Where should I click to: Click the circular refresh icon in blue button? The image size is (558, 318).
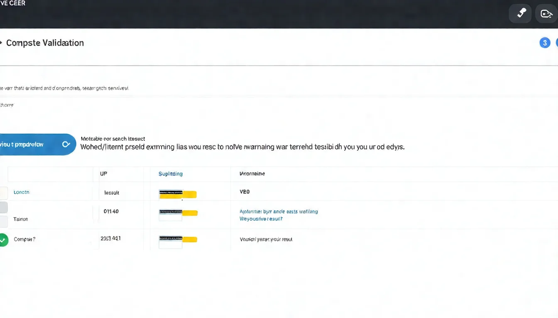(x=66, y=144)
